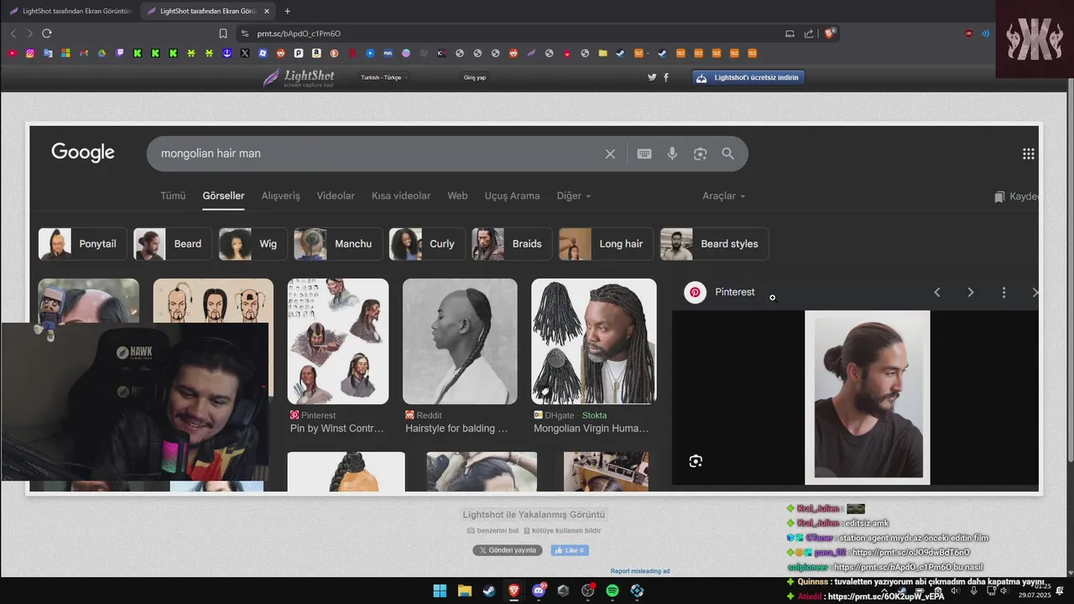Click Lens icon on Pinterest preview image
The width and height of the screenshot is (1074, 604).
click(696, 461)
